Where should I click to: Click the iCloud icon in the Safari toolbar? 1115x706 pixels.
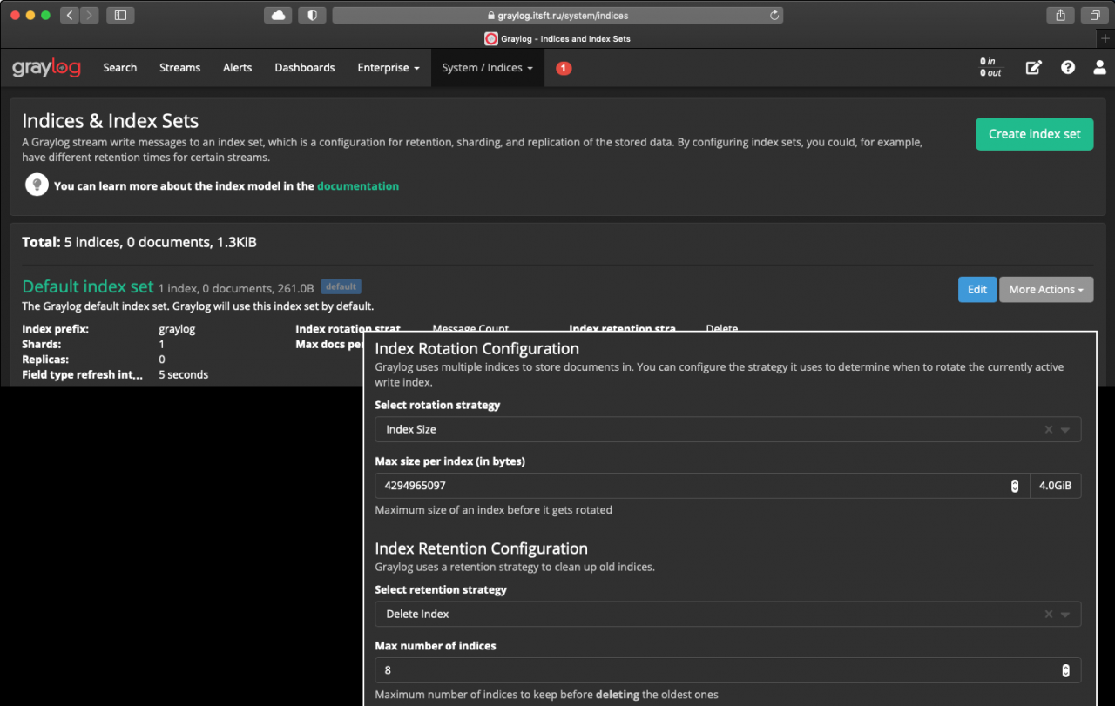point(278,15)
